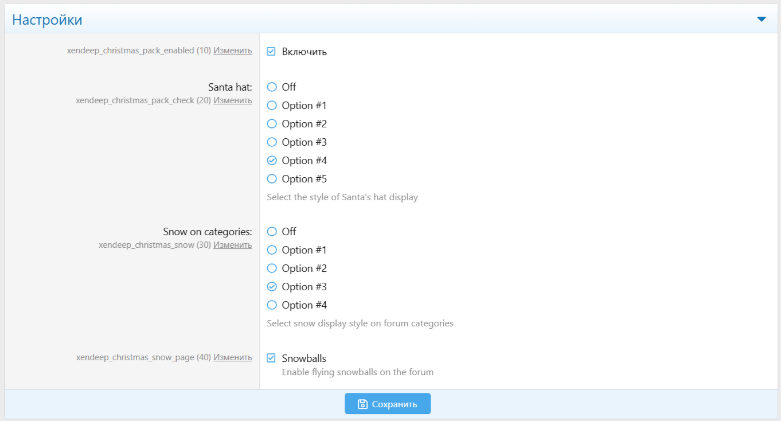Toggle the Включить checkbox
The height and width of the screenshot is (421, 781).
272,52
